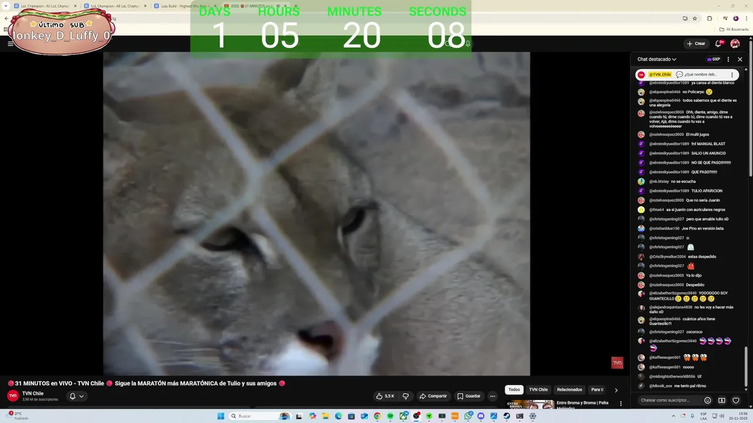The height and width of the screenshot is (423, 753).
Task: Select the TVN Chile filter chip
Action: pyautogui.click(x=538, y=390)
